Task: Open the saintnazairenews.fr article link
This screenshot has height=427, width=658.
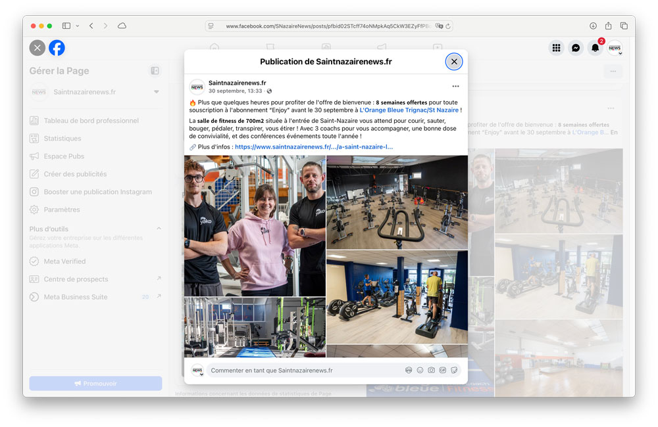Action: coord(313,147)
